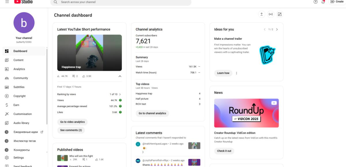Viewport: 346px width, 167px height.
Task: Open the help question mark icon
Action: 315,2
